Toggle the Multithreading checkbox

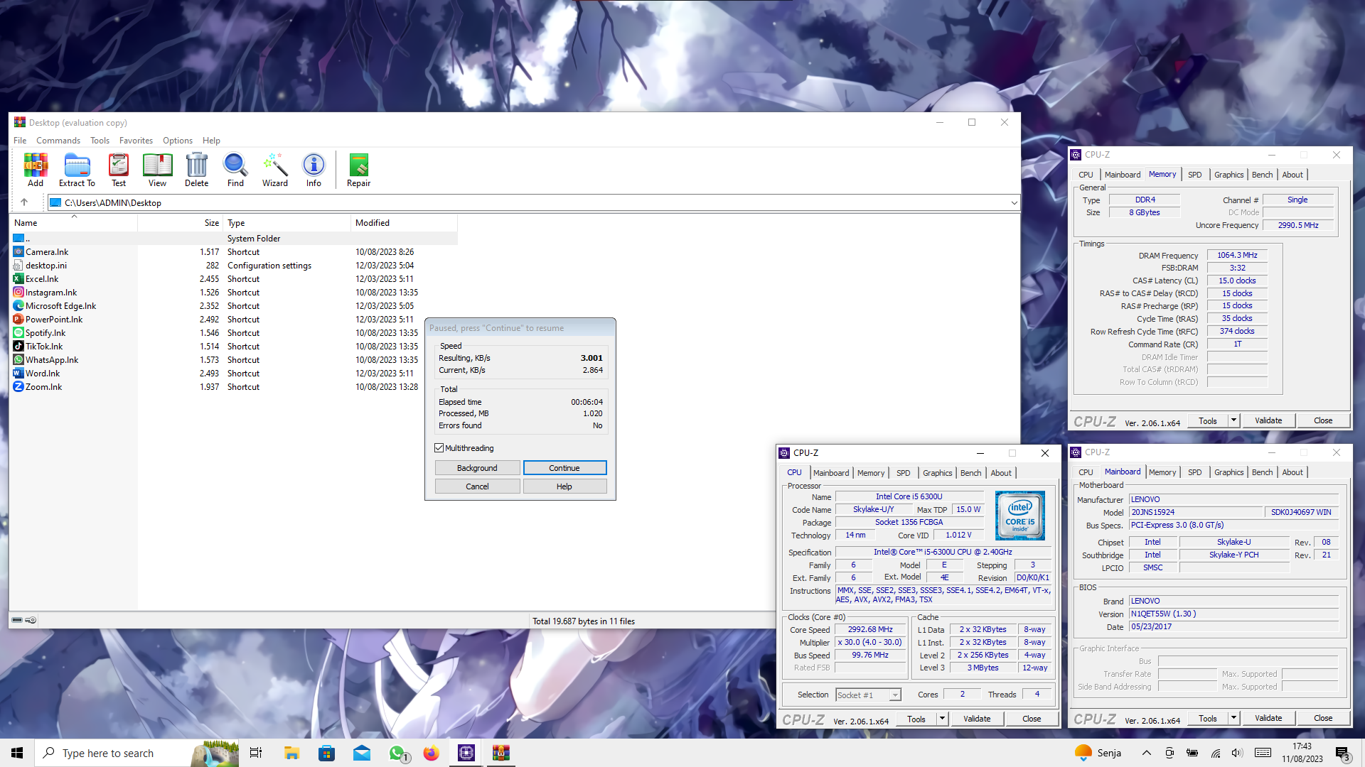439,448
